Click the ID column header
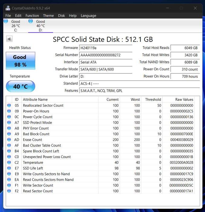Screen dimensions: 205x212 [x=17, y=99]
